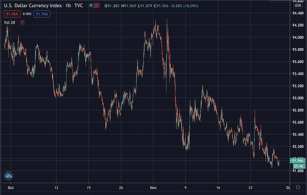Click the 93.400 price axis label

pyautogui.click(x=298, y=74)
